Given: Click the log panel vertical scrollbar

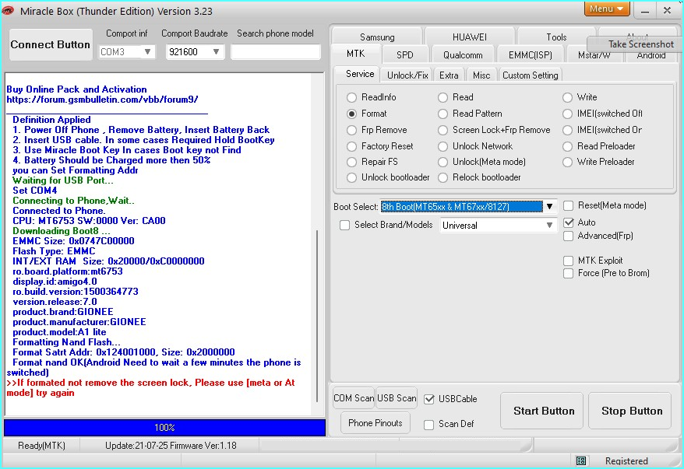Looking at the screenshot, I should [x=317, y=317].
